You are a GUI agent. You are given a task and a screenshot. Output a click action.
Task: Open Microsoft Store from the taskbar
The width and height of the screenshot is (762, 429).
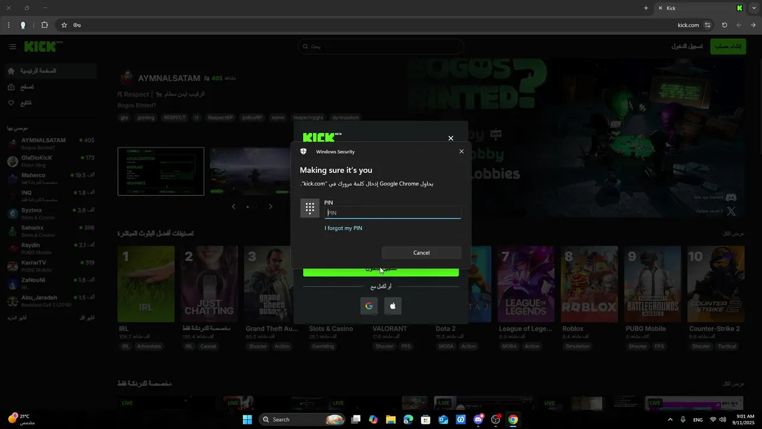click(x=426, y=419)
